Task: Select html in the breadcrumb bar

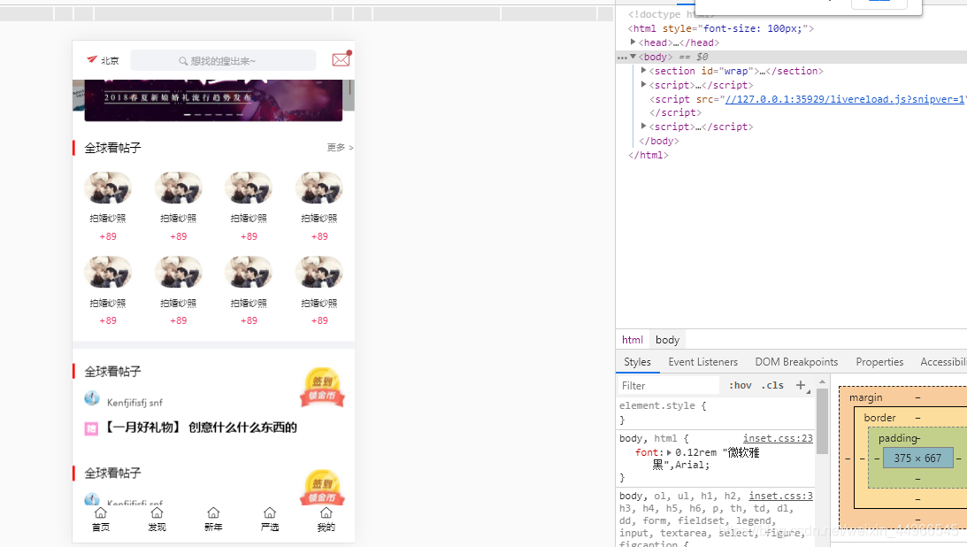Action: tap(632, 340)
